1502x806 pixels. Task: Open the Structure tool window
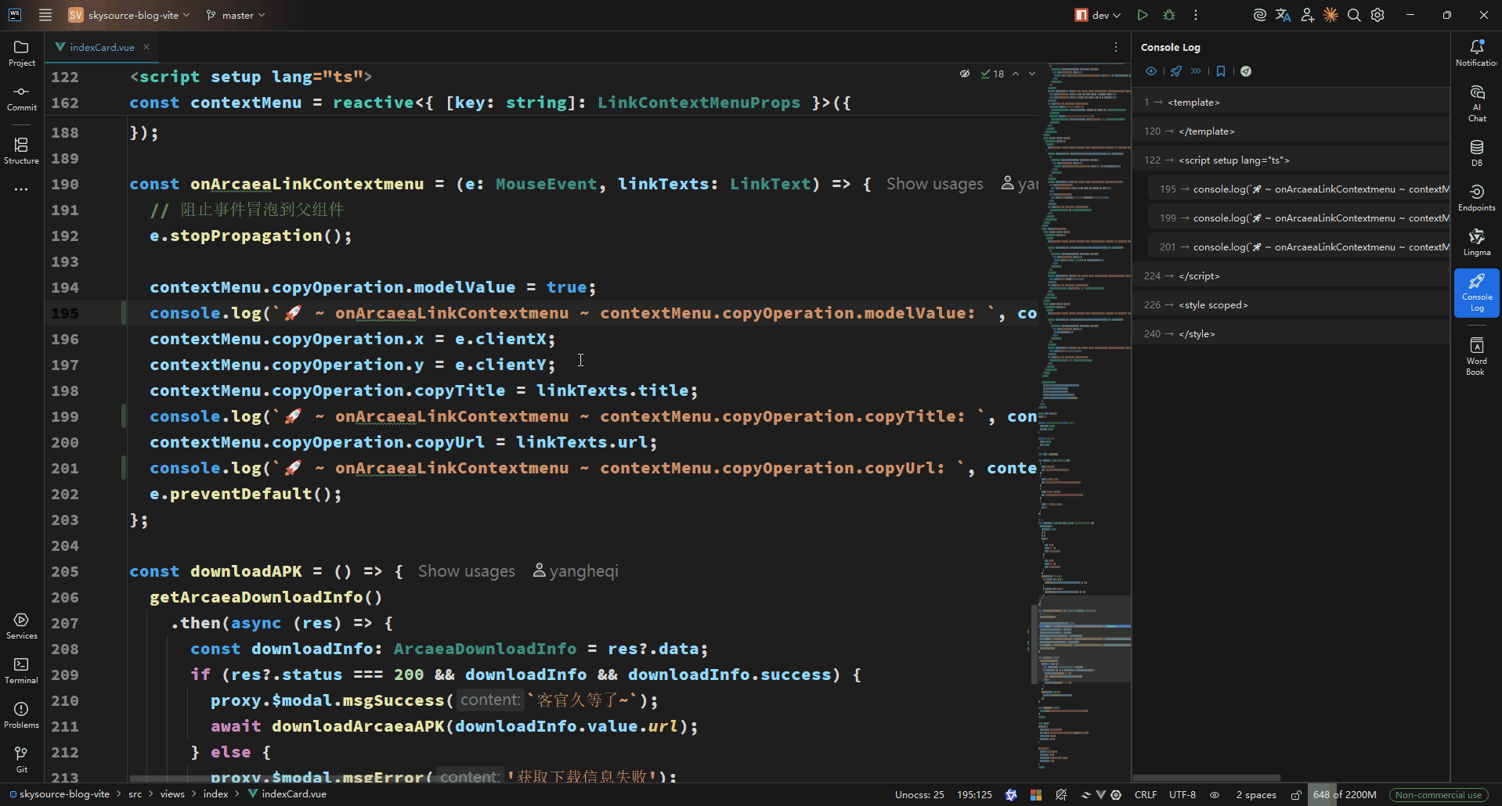[21, 151]
